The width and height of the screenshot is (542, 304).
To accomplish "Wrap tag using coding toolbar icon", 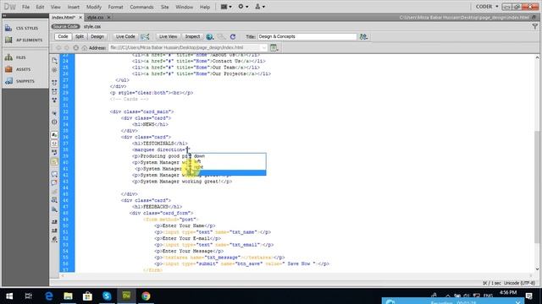I will coord(54,192).
